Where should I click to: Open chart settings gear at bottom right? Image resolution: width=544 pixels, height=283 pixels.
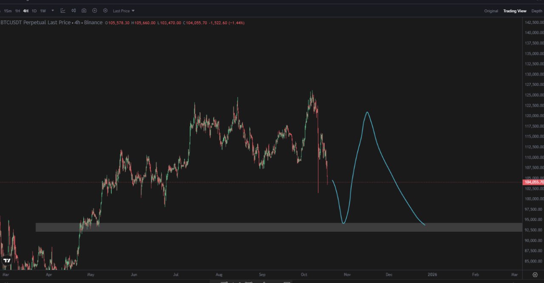click(535, 275)
